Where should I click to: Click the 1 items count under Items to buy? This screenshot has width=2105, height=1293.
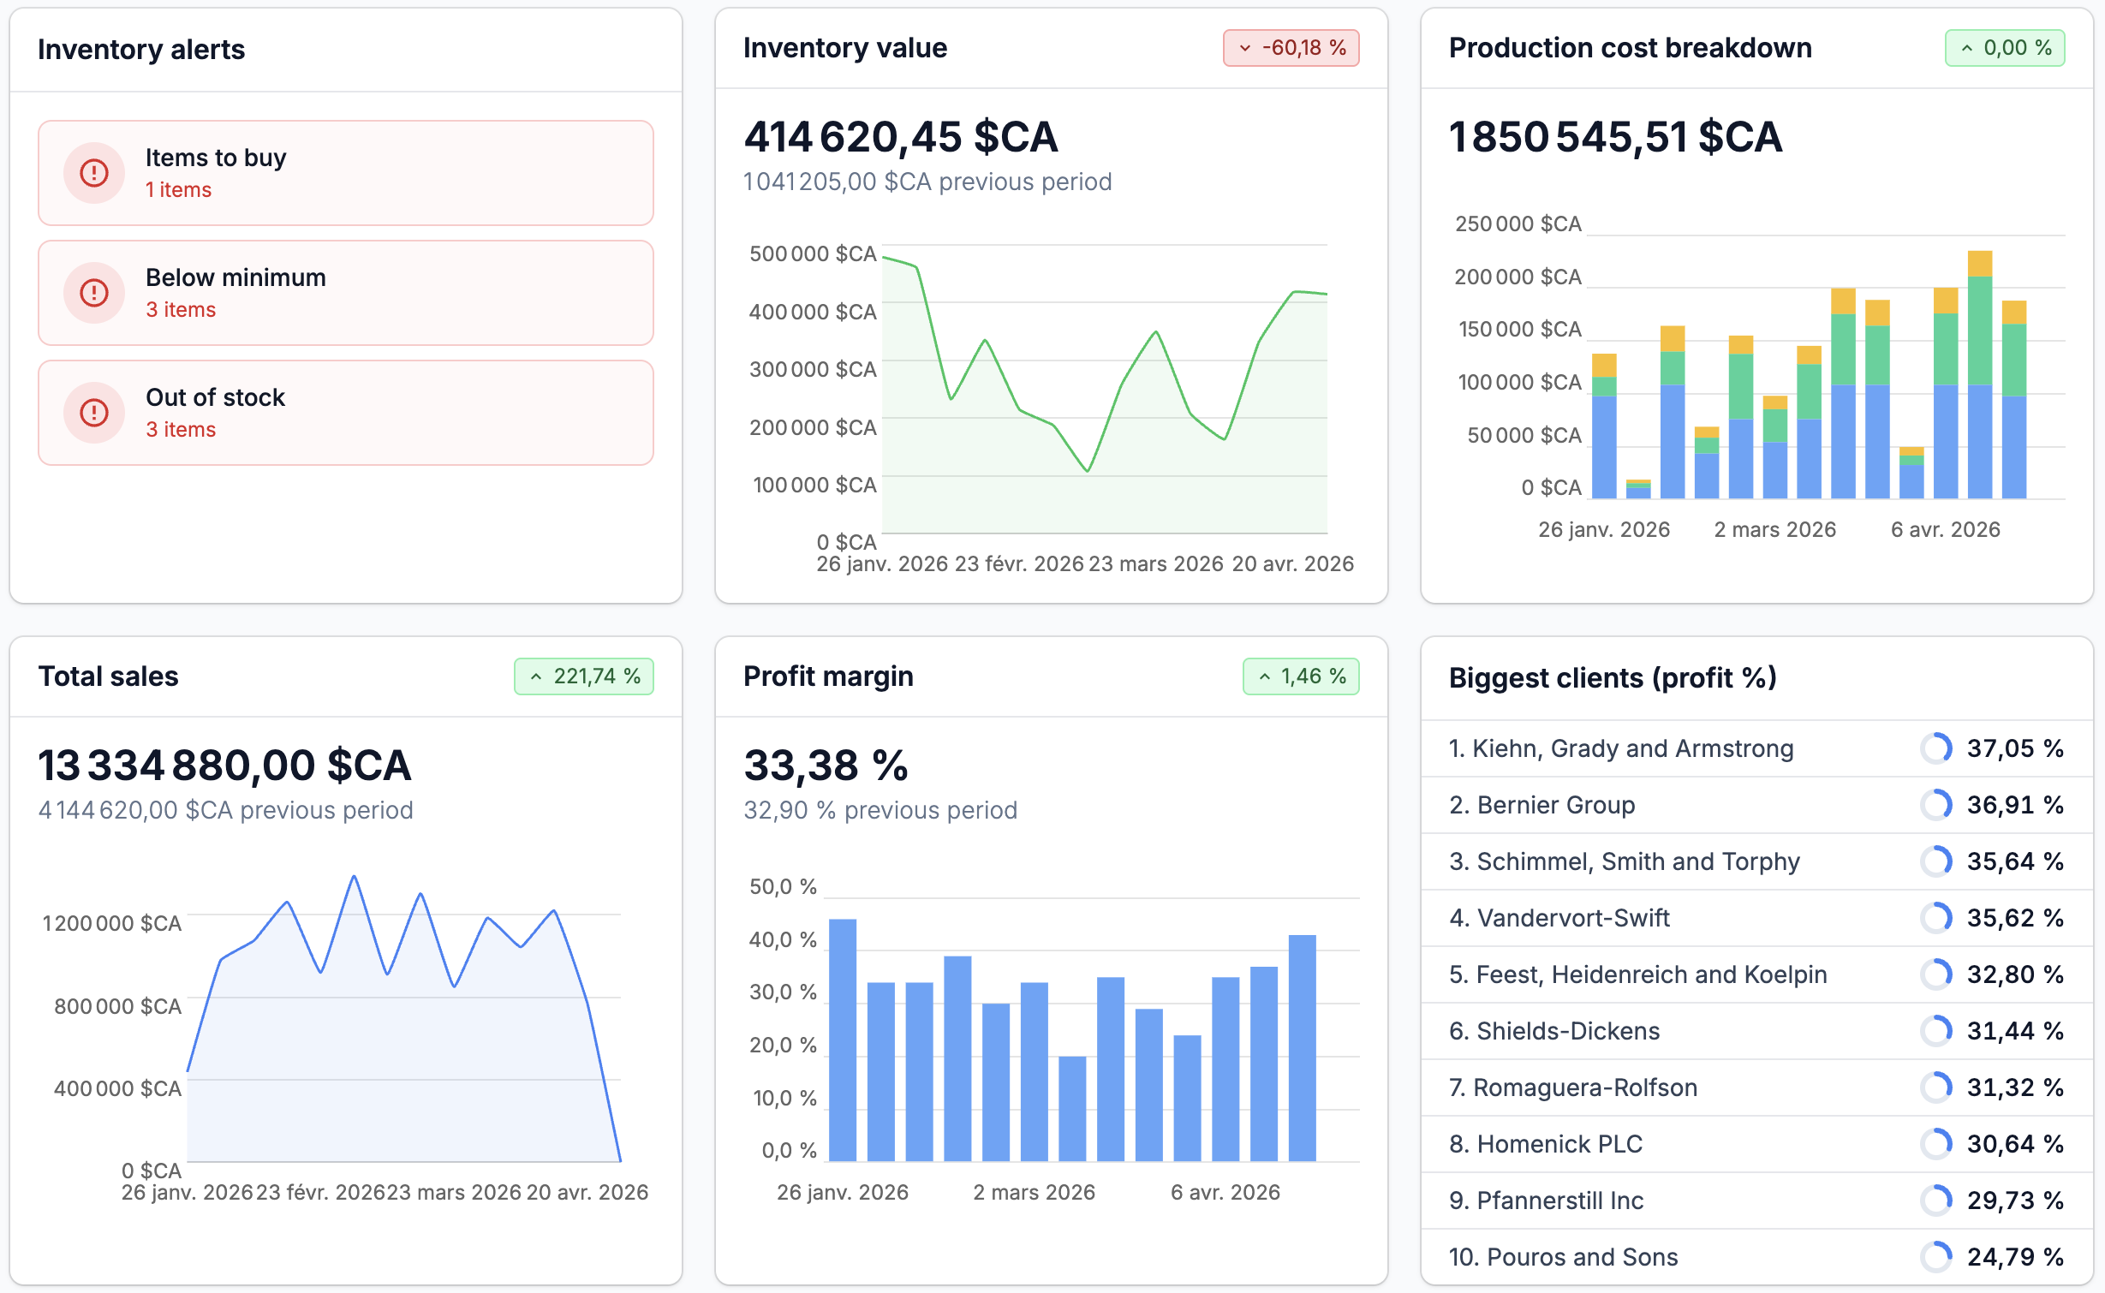pyautogui.click(x=178, y=189)
